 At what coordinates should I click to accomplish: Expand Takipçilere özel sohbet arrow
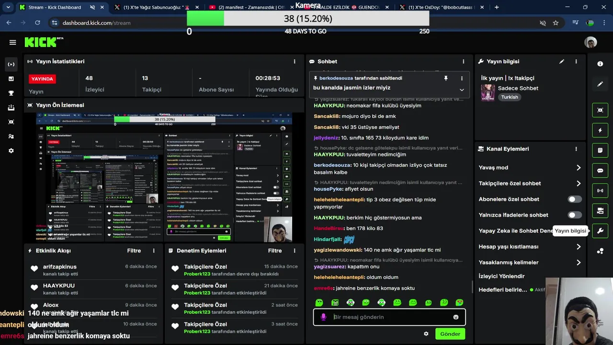click(x=579, y=183)
